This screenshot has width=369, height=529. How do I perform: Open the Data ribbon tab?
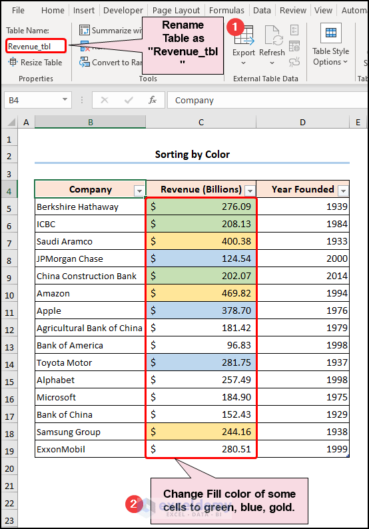(262, 11)
